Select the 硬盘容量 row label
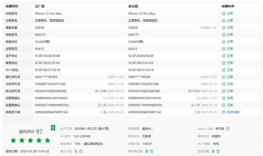This screenshot has width=263, height=156. coord(11,28)
